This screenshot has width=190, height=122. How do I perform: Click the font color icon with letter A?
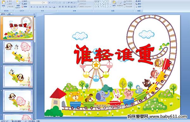(54, 7)
